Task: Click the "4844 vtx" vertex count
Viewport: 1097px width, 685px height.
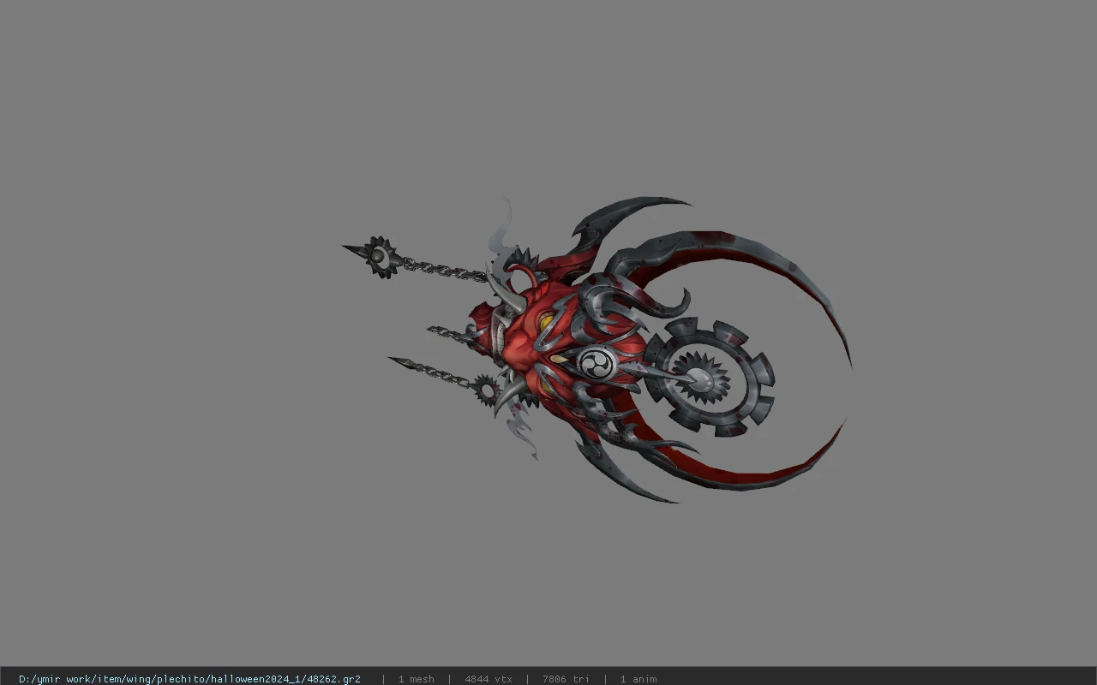Action: (489, 679)
